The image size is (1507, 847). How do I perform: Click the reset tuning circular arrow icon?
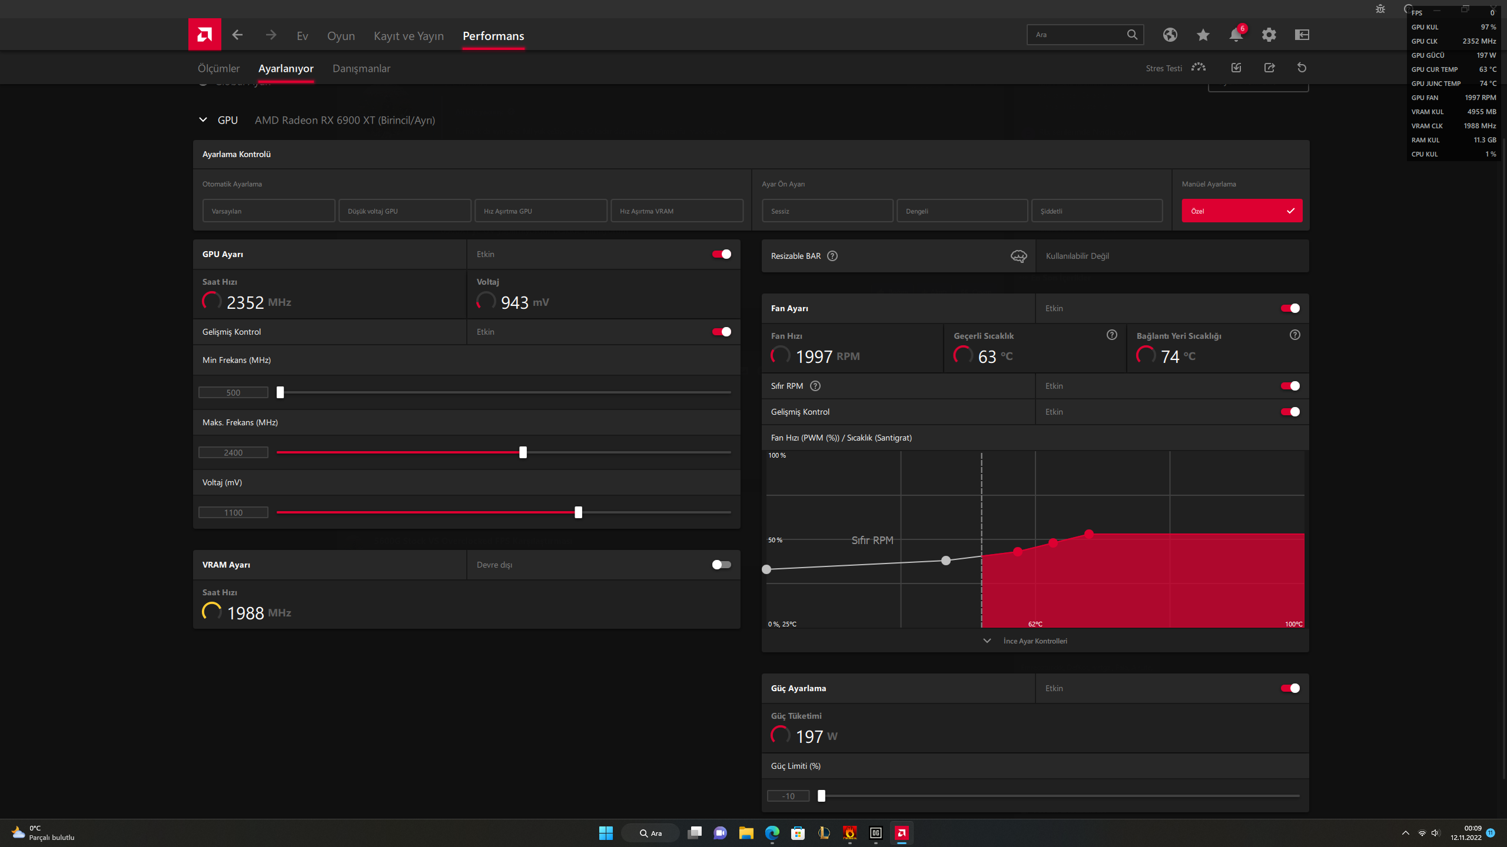pos(1302,68)
